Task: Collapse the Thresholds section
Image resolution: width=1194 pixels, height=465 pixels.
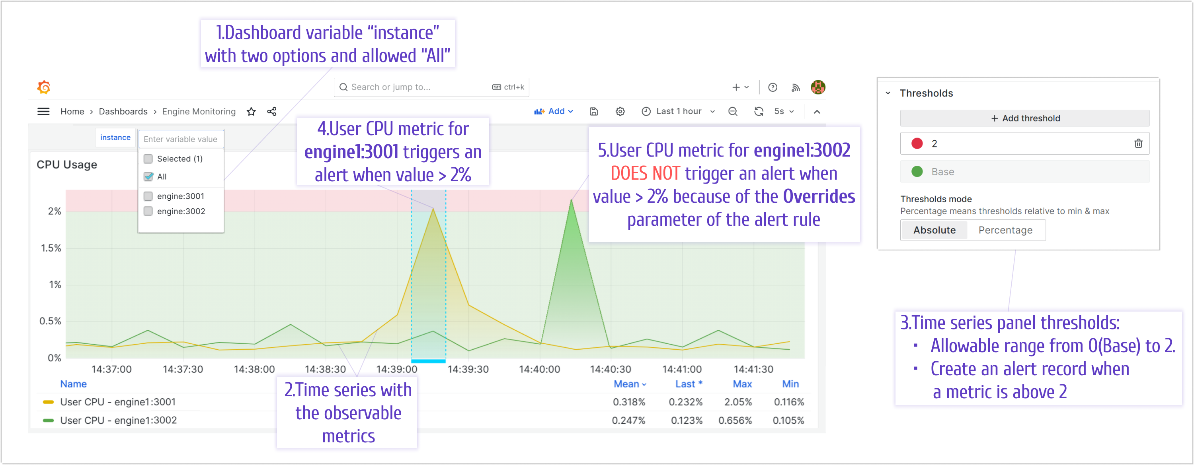Action: pos(888,93)
